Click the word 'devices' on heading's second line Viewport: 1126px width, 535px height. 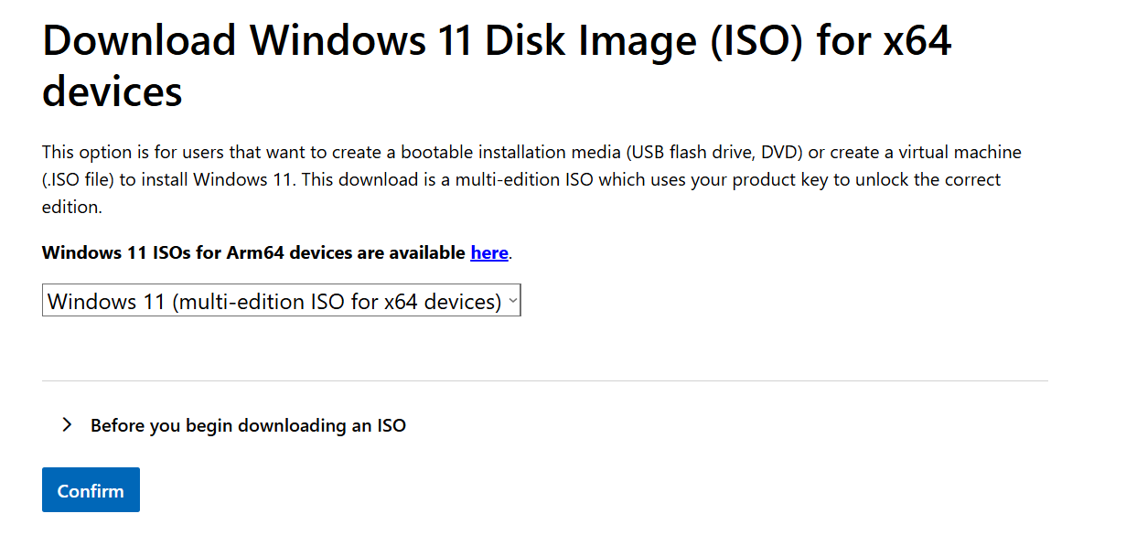click(x=113, y=91)
